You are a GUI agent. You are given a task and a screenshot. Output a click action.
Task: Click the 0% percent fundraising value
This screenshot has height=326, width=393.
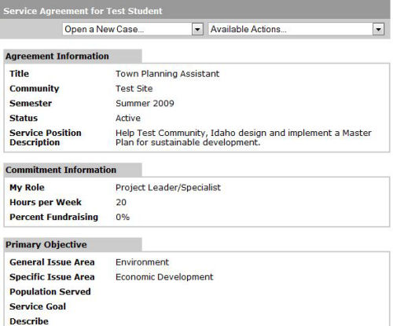[x=123, y=217]
